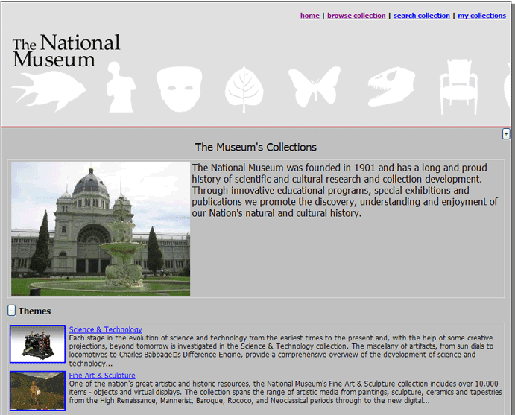The width and height of the screenshot is (515, 415).
Task: Click the Science & Technology thumbnail image
Action: tap(37, 344)
